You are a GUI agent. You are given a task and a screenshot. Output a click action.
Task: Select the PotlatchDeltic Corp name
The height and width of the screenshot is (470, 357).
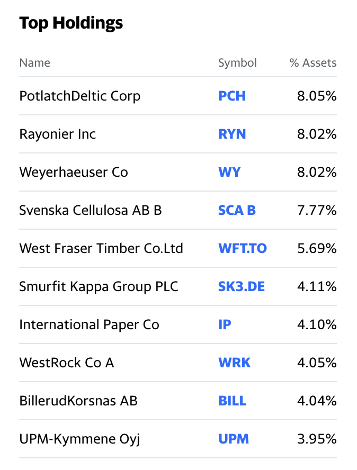79,96
